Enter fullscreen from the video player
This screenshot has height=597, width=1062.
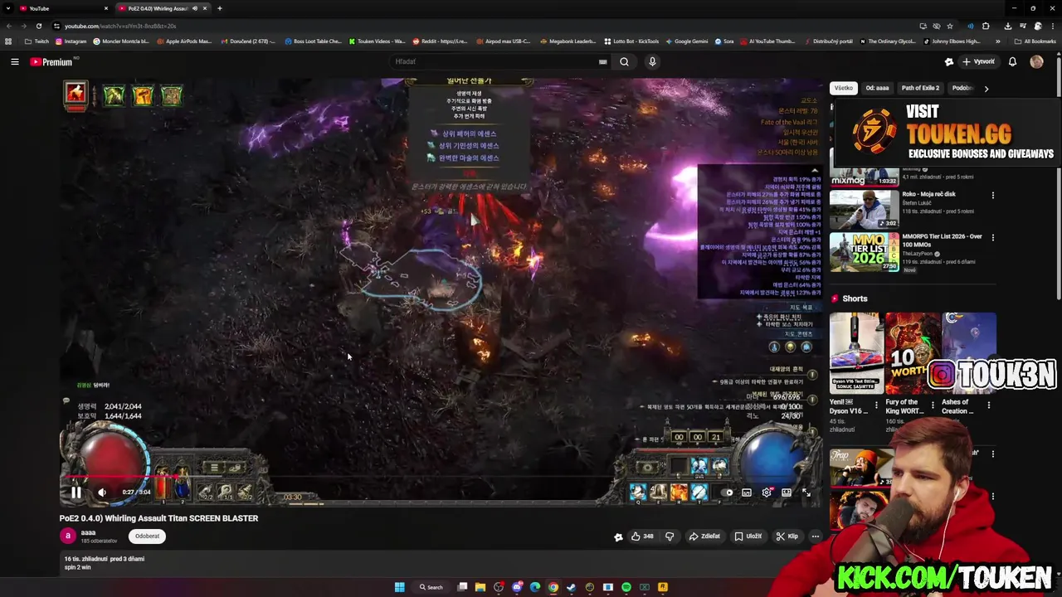tap(806, 493)
